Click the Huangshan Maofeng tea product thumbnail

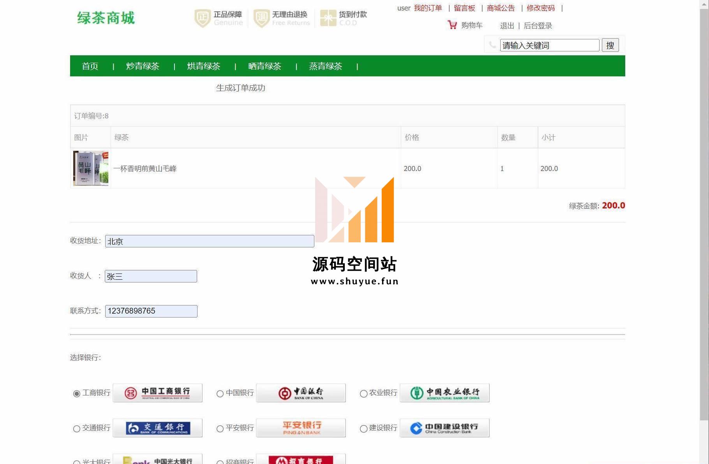tap(91, 168)
